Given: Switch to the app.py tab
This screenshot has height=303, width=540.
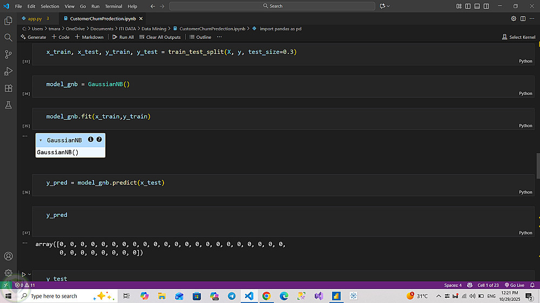Looking at the screenshot, I should click(35, 18).
